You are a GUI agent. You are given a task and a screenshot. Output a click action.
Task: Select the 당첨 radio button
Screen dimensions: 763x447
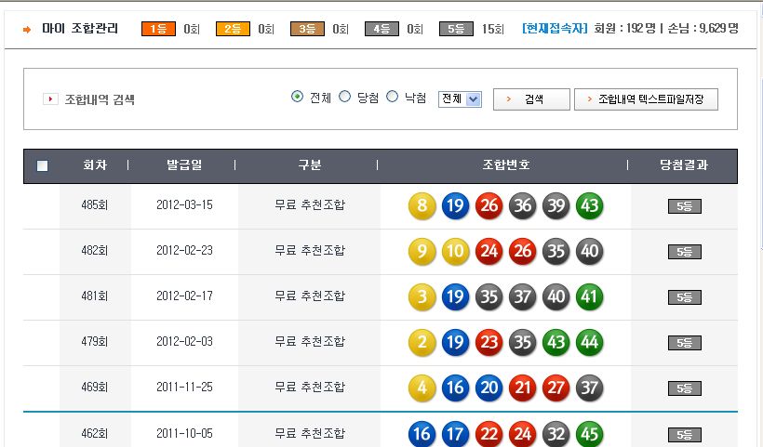[x=344, y=97]
